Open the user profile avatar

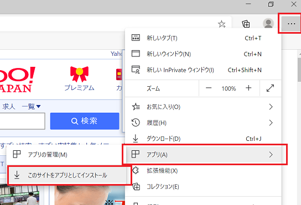[268, 24]
